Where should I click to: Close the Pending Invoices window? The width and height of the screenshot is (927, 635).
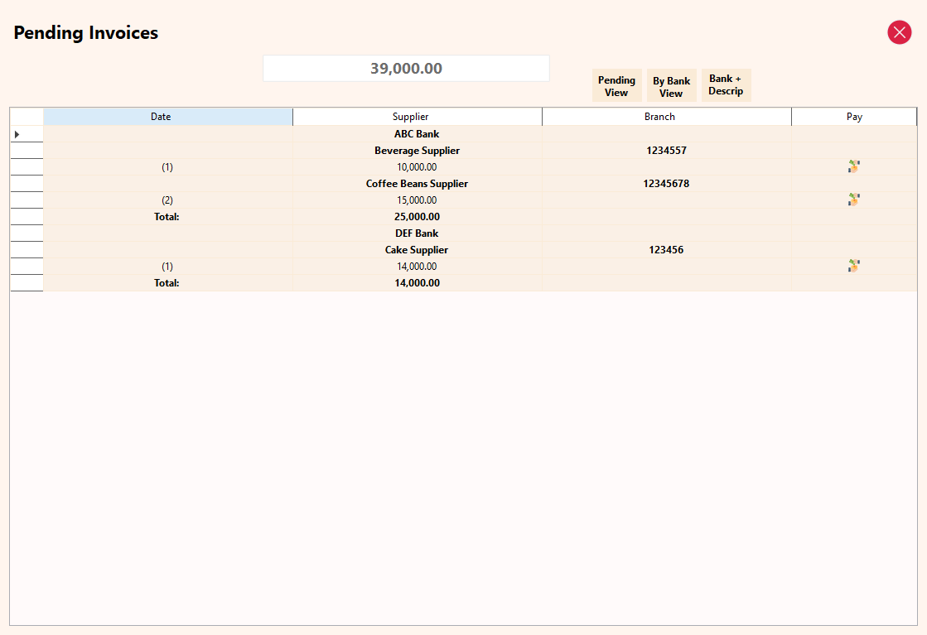[899, 32]
